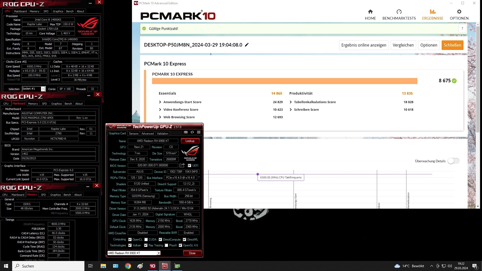Open File Explorer from taskbar
Image resolution: width=482 pixels, height=271 pixels.
[x=103, y=266]
